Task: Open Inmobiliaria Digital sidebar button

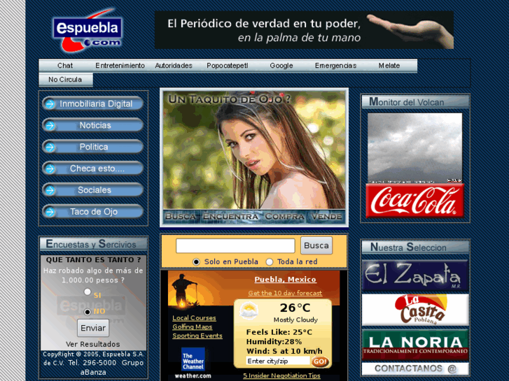Action: point(93,103)
